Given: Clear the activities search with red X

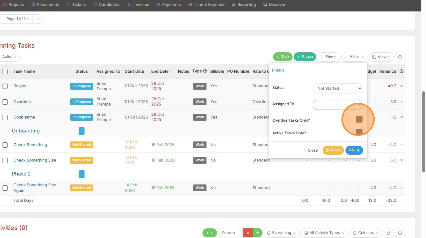Looking at the screenshot, I should coord(248,233).
